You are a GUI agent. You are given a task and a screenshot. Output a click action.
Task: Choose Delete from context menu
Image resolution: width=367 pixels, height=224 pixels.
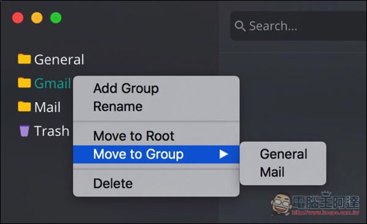click(x=156, y=184)
